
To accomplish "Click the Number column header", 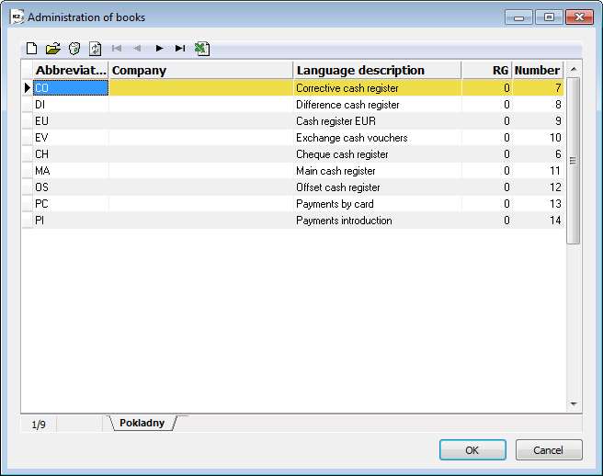I will [x=538, y=70].
